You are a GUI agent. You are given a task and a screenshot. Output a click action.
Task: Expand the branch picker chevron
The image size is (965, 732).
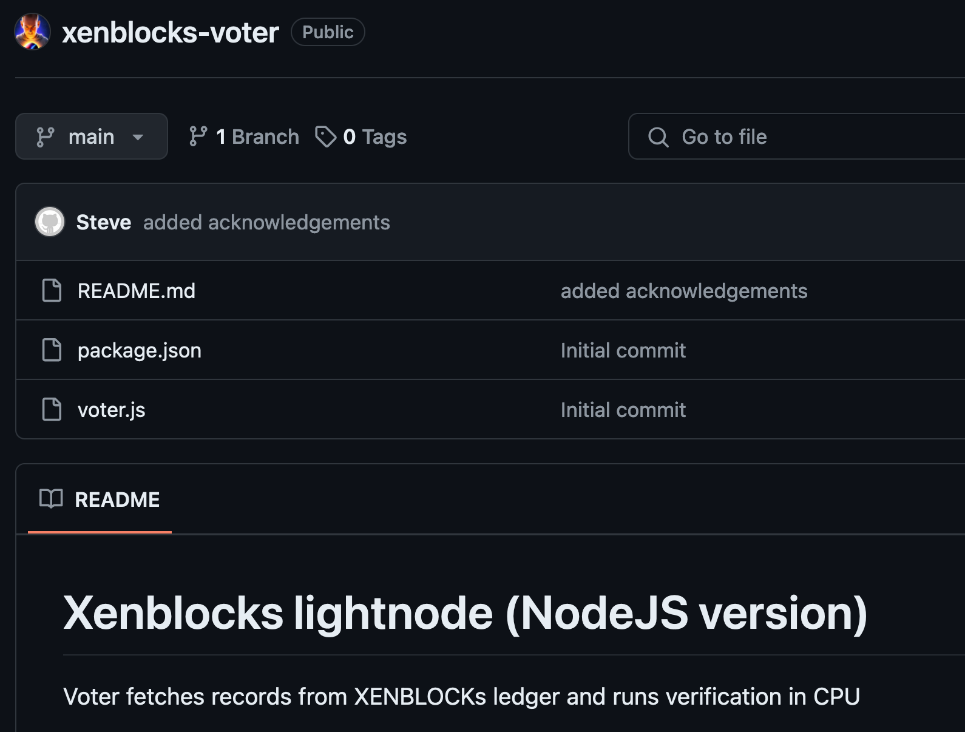(138, 137)
